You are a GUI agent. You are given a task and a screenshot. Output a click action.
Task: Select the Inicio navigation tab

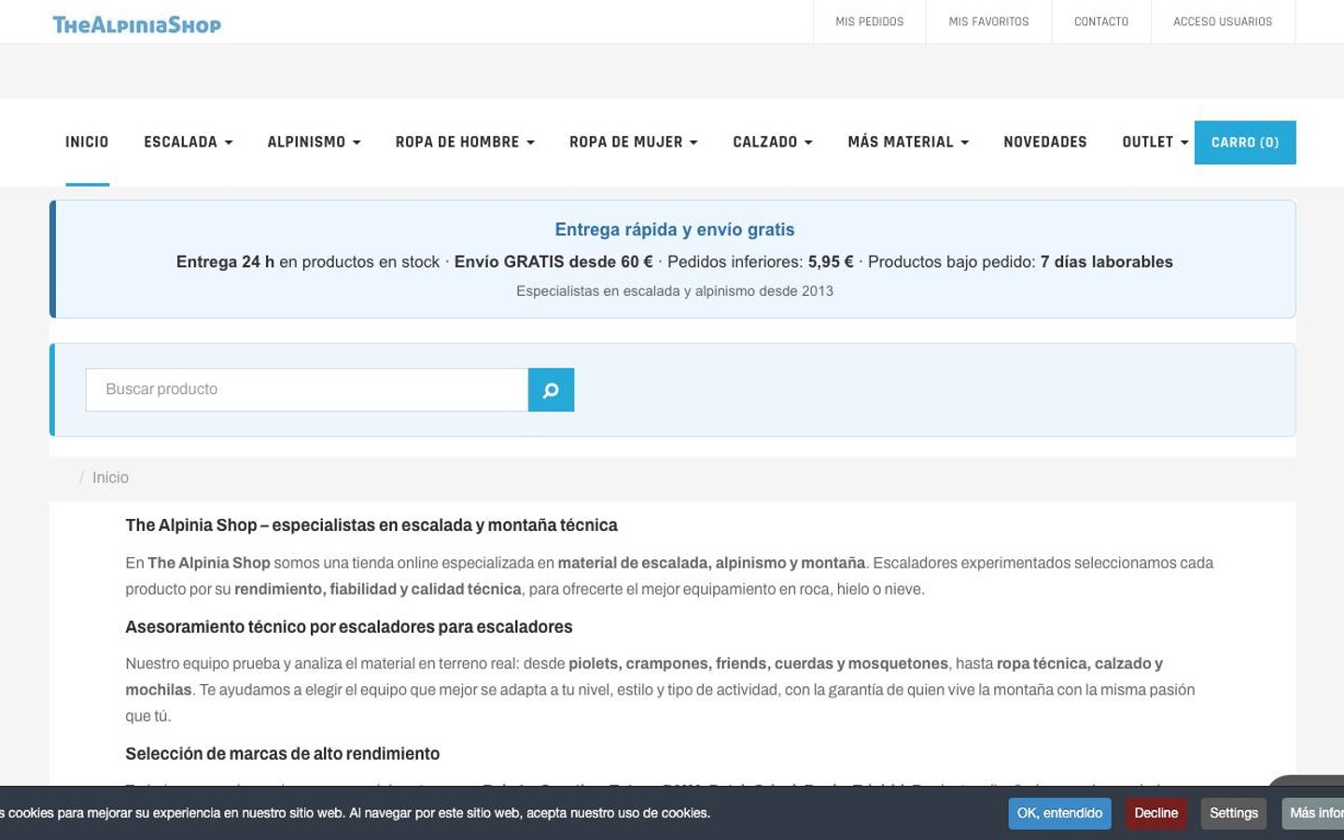(x=87, y=142)
